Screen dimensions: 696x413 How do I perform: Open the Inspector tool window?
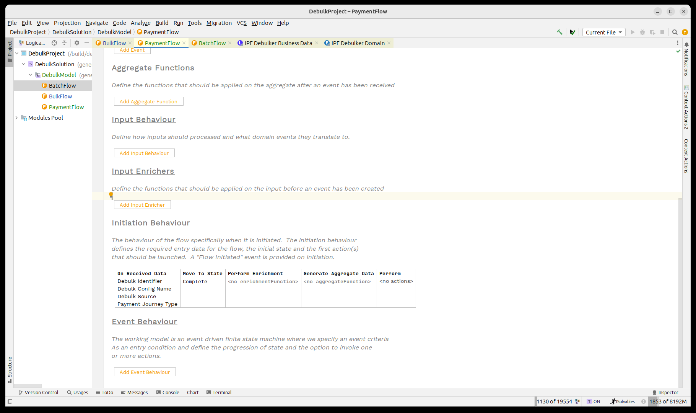[665, 392]
